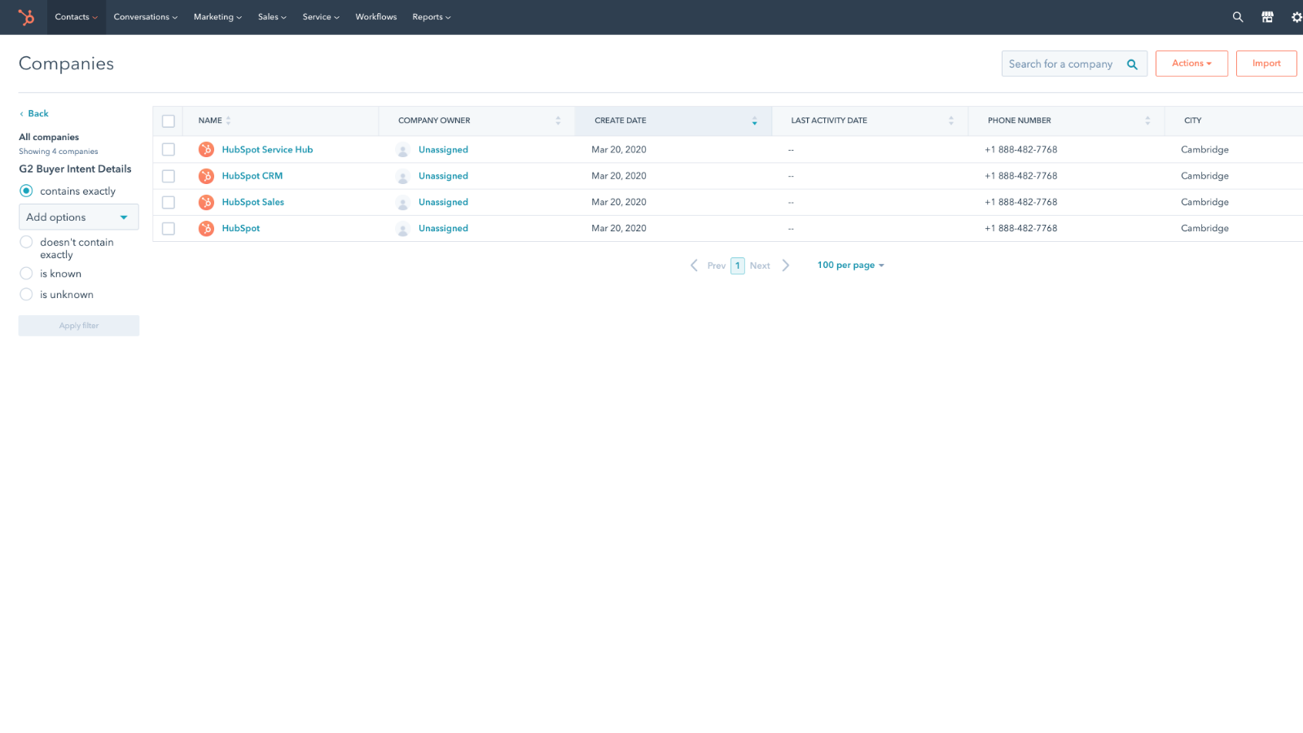Expand the Marketing navigation menu
The height and width of the screenshot is (733, 1303).
point(217,17)
